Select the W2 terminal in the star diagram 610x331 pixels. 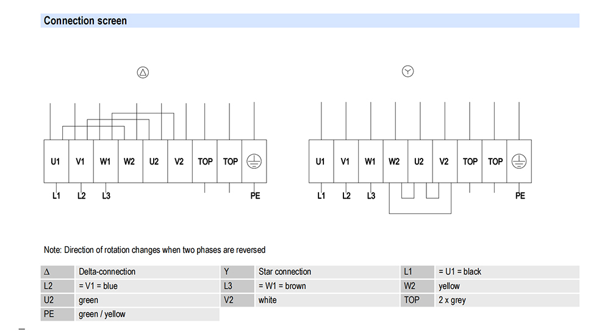pyautogui.click(x=394, y=162)
